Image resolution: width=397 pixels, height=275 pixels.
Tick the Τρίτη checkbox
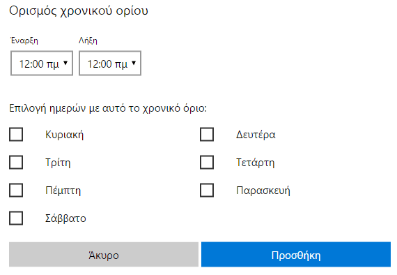coord(16,162)
